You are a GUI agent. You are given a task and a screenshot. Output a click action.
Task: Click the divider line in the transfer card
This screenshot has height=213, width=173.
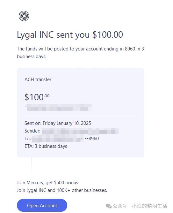click(x=81, y=115)
